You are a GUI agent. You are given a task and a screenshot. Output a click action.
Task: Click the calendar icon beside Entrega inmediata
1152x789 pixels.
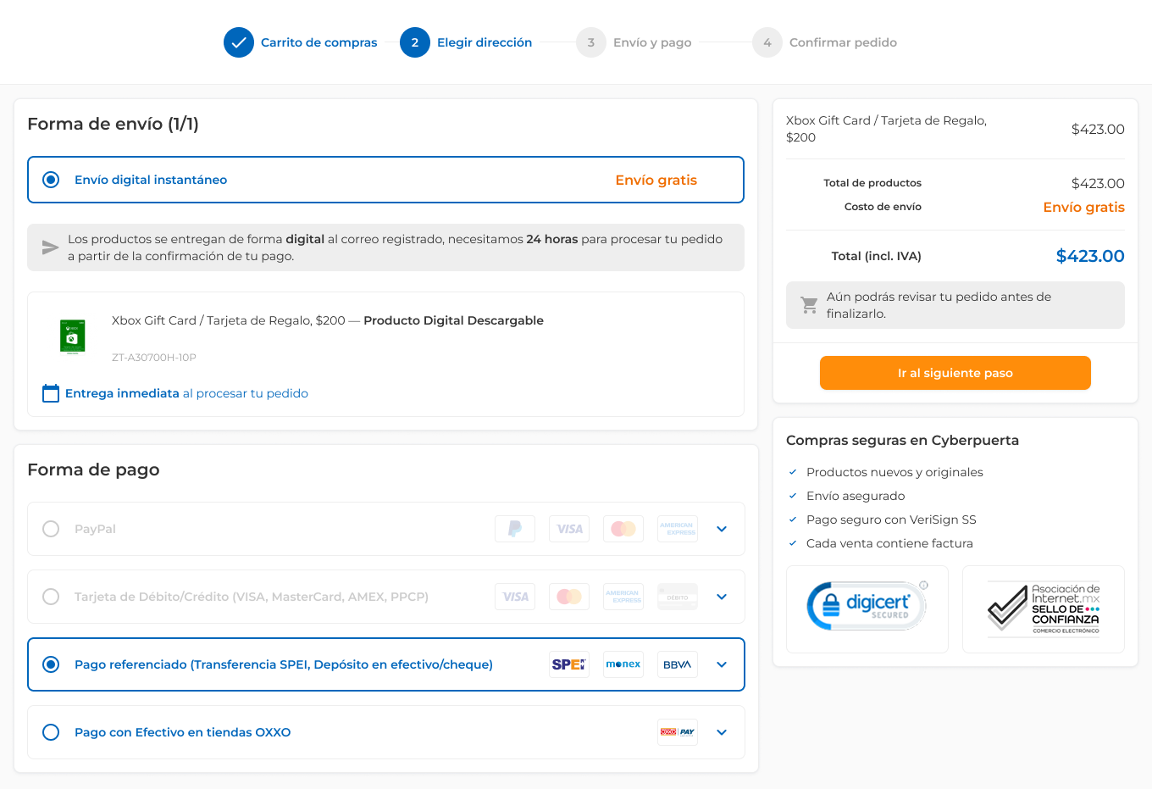point(51,393)
